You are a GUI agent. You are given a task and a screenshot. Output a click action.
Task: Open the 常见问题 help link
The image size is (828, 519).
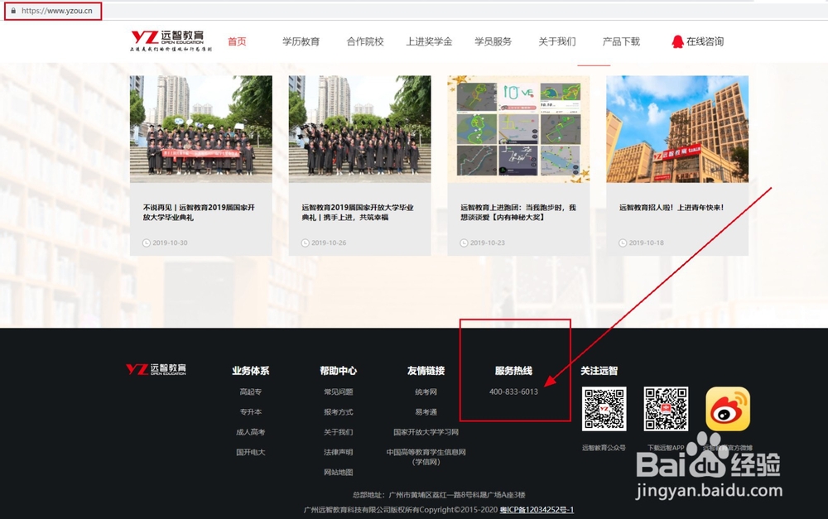coord(337,392)
